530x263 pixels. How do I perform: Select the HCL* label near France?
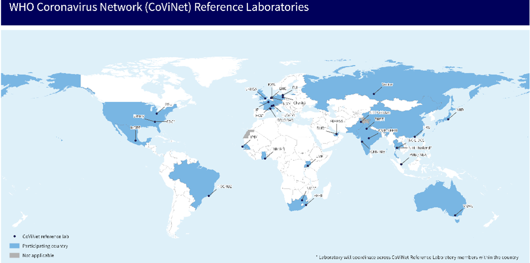tap(260, 115)
